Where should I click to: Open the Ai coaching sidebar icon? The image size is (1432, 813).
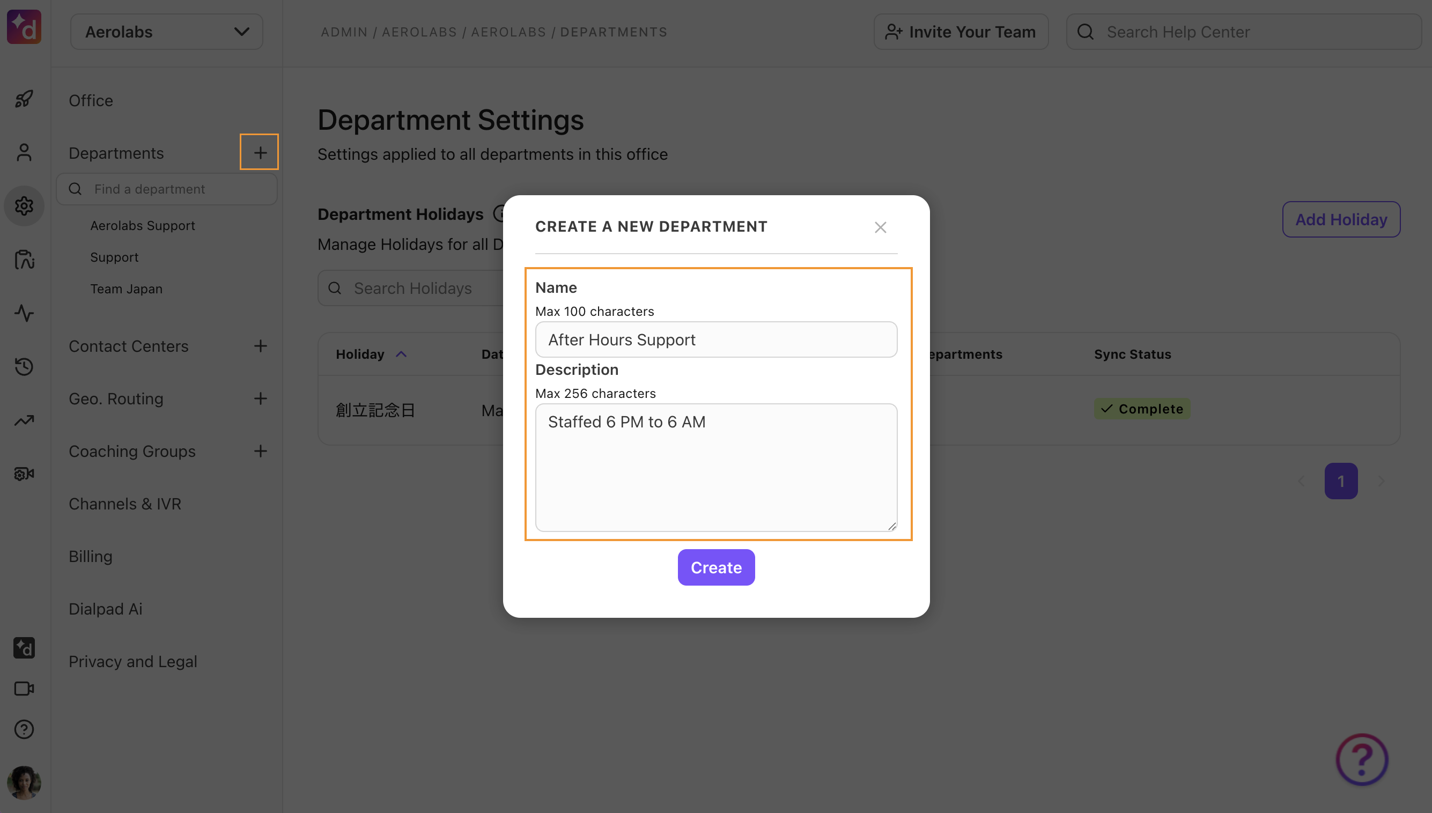pyautogui.click(x=24, y=260)
